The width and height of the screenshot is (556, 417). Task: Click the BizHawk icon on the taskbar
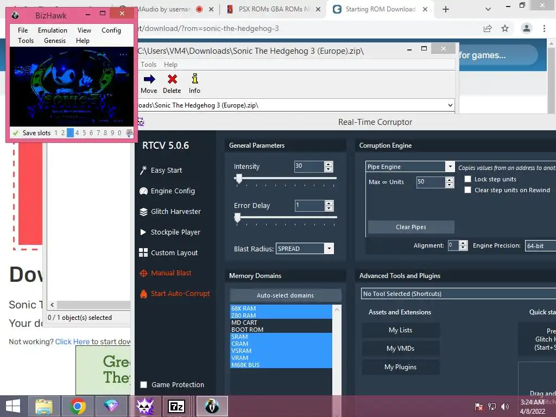[x=212, y=406]
